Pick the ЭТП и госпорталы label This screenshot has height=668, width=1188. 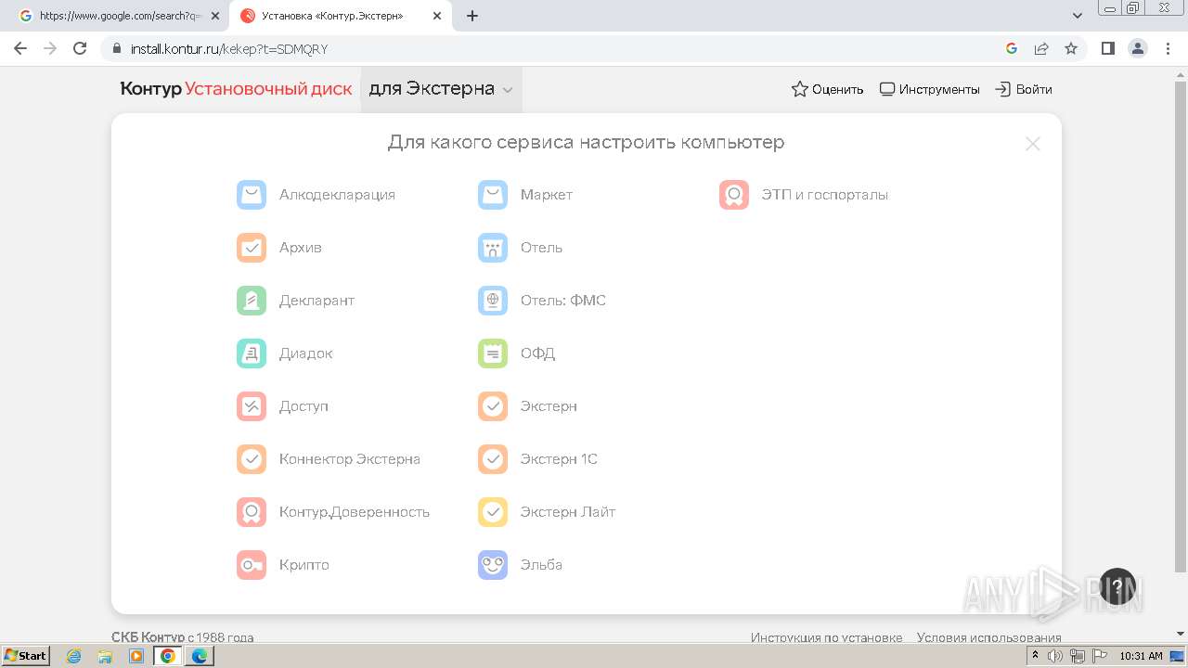(825, 195)
